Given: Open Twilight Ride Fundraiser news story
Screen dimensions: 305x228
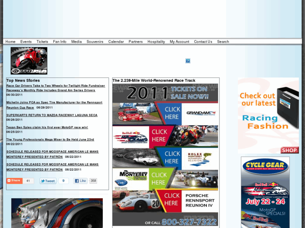Looking at the screenshot, I should pyautogui.click(x=56, y=88).
